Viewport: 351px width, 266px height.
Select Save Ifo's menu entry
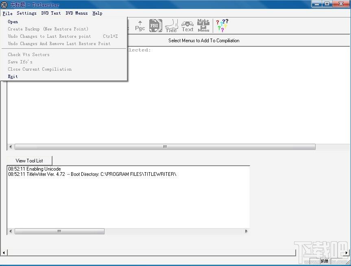pyautogui.click(x=64, y=62)
